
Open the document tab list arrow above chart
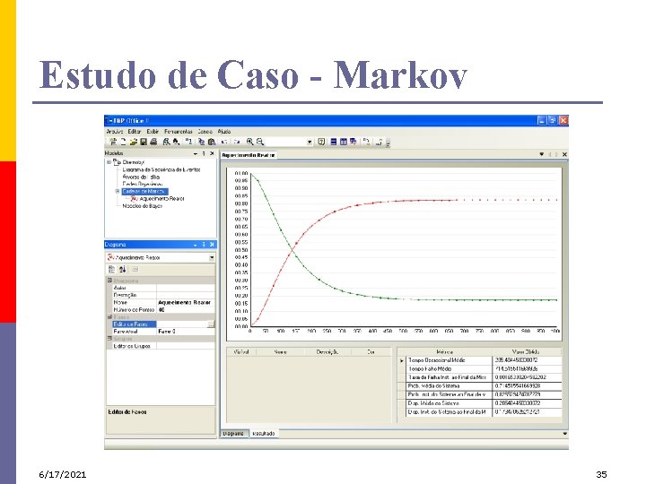coord(541,154)
